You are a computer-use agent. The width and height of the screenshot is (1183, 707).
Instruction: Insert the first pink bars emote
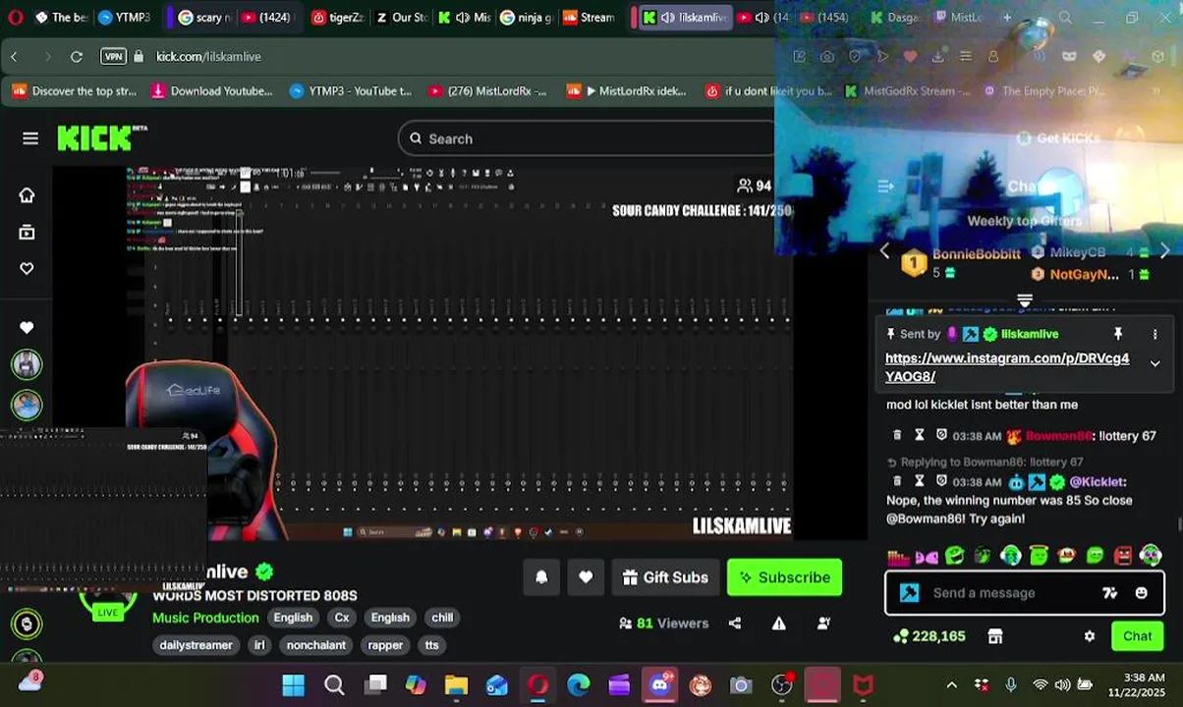click(x=898, y=557)
